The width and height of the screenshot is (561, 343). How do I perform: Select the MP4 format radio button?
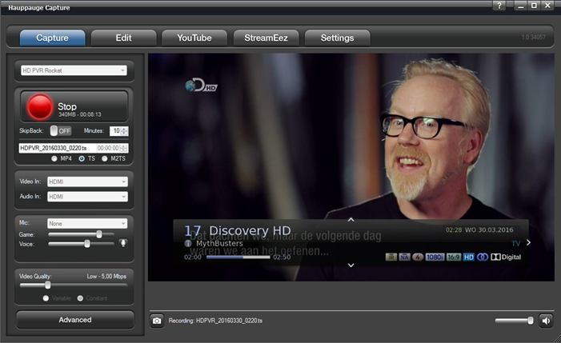(x=54, y=158)
